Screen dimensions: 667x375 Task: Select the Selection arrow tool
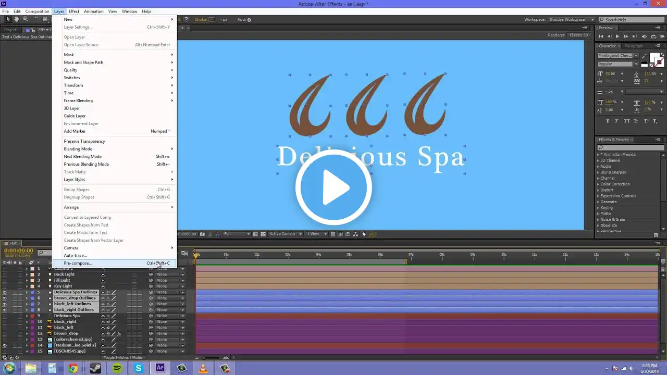coord(8,19)
